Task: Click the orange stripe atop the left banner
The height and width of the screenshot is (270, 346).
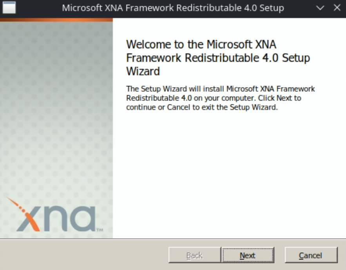Action: pos(56,20)
